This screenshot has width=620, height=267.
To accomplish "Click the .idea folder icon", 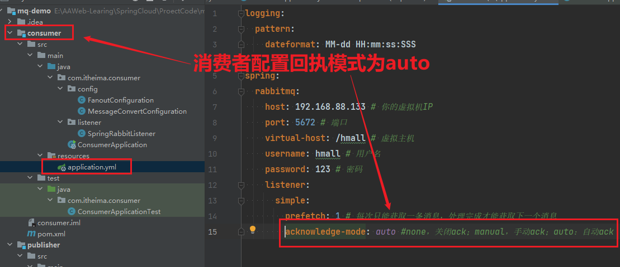I will (x=21, y=22).
